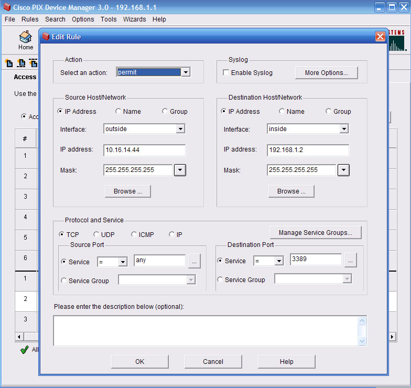Click the second rule icon below Home

pyautogui.click(x=21, y=63)
